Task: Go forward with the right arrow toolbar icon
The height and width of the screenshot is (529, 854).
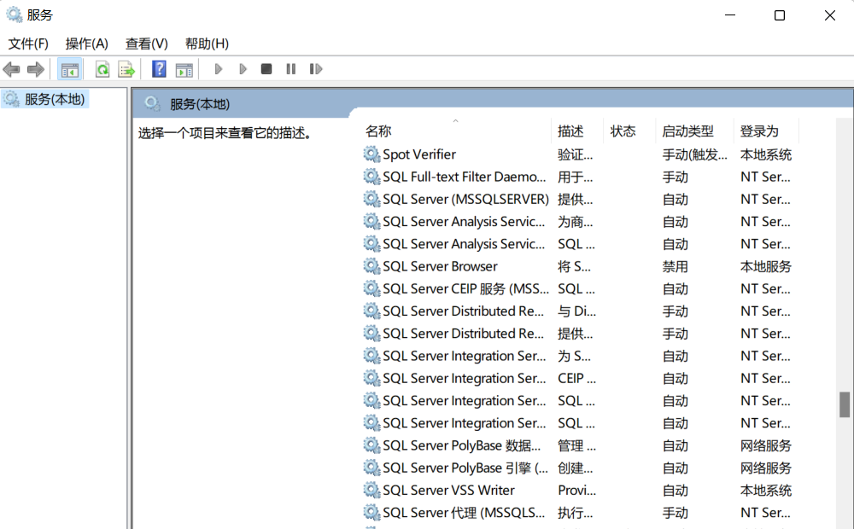Action: [35, 69]
